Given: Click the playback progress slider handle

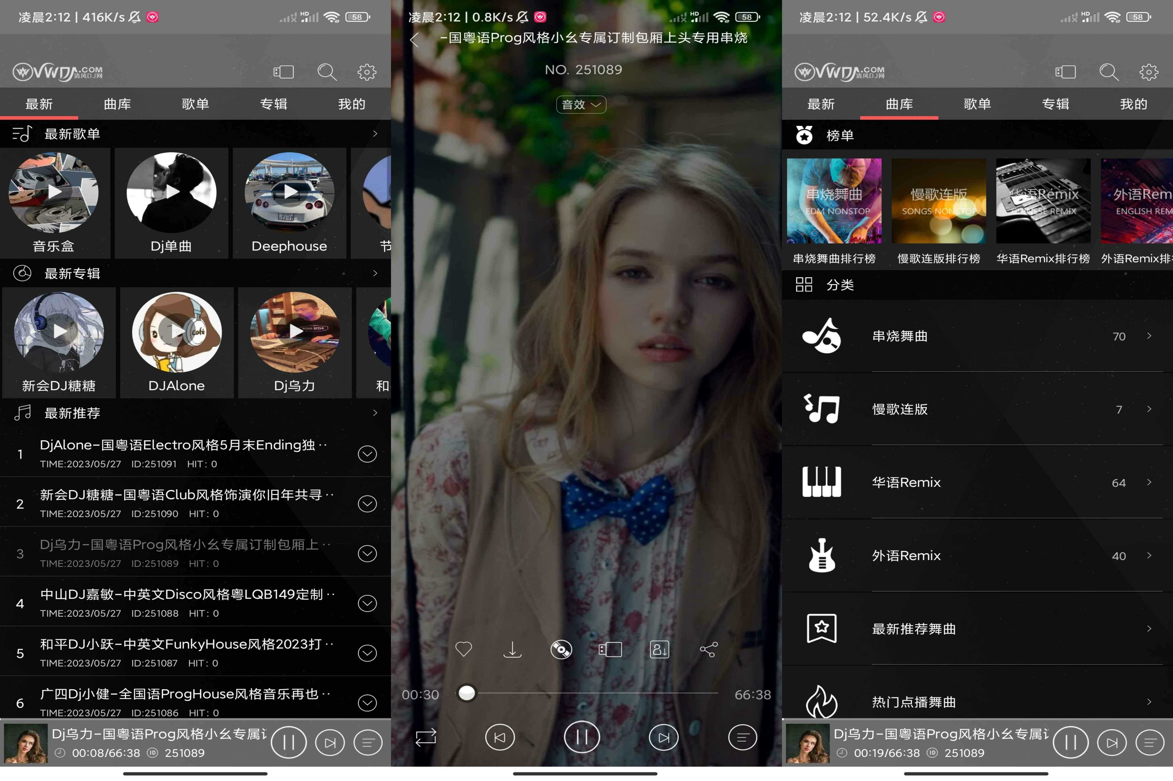Looking at the screenshot, I should (467, 693).
